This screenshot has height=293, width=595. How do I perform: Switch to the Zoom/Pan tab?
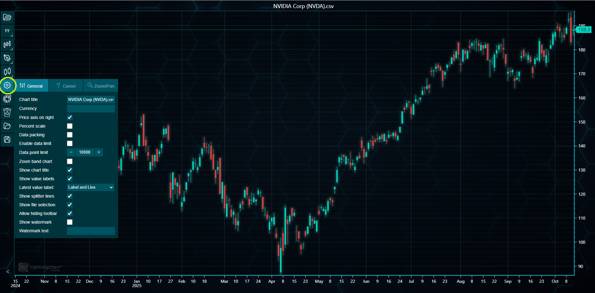(x=101, y=86)
